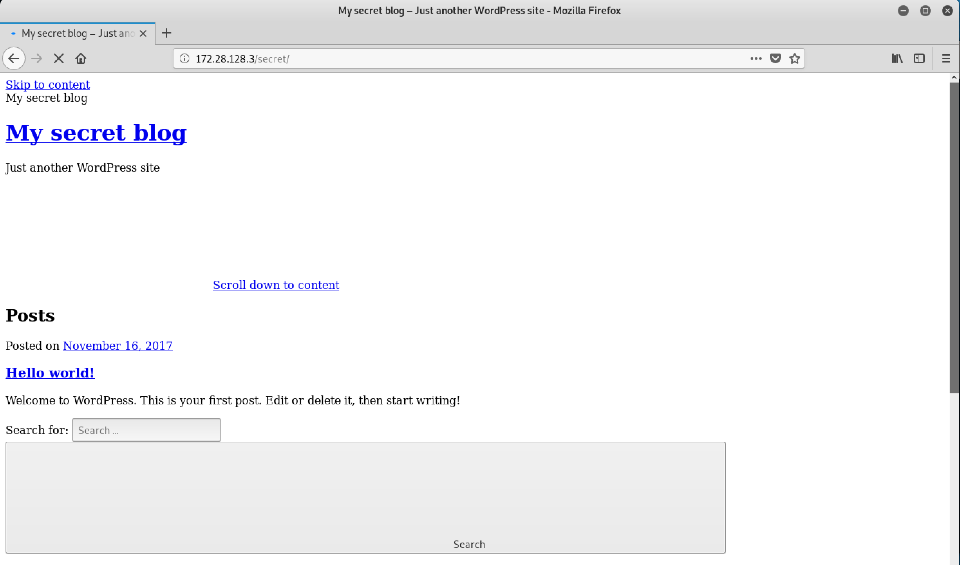Click Scroll down to content link
Image resolution: width=960 pixels, height=565 pixels.
276,285
